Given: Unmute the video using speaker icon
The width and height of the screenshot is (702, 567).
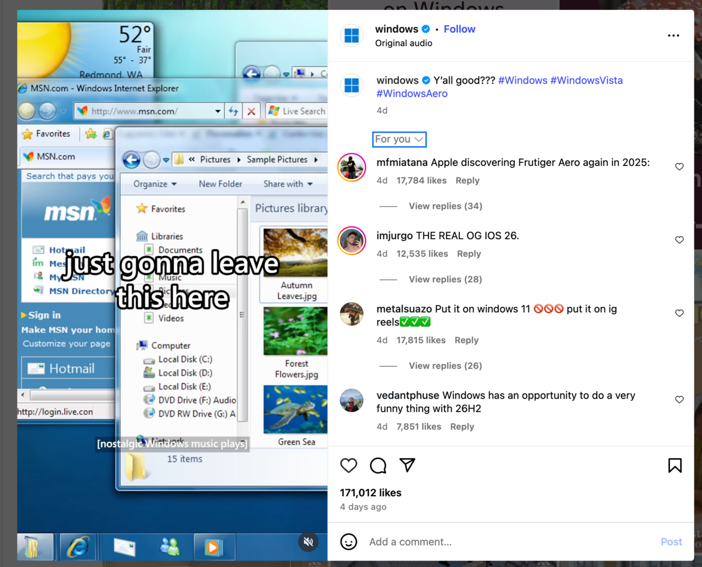Looking at the screenshot, I should [x=309, y=542].
